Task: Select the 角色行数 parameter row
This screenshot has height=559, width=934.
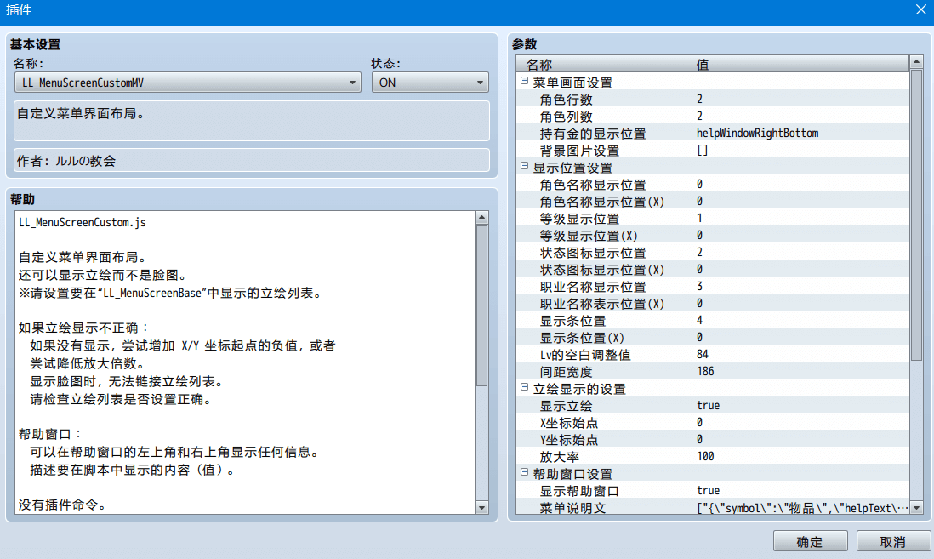Action: [x=713, y=99]
